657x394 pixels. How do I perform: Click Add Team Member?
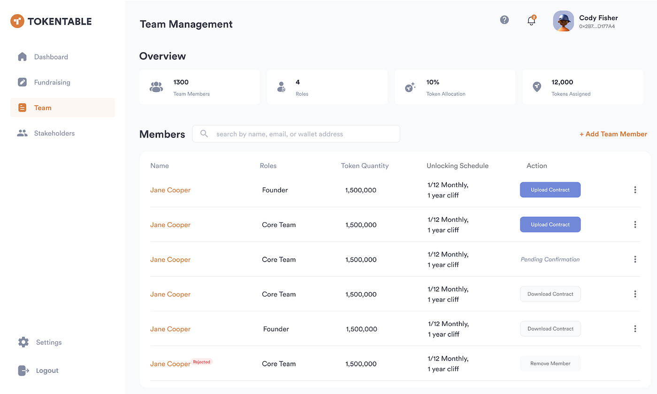pos(613,134)
